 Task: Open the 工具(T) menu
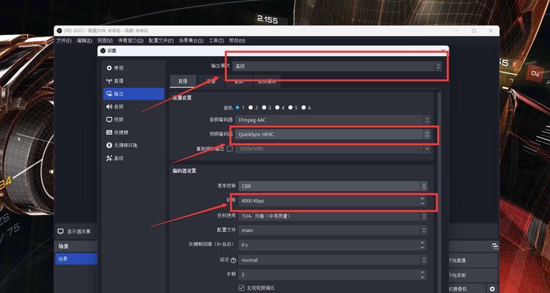pos(216,41)
